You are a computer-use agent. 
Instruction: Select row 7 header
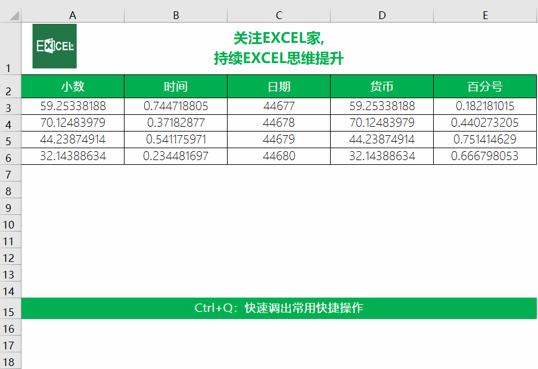click(x=10, y=173)
